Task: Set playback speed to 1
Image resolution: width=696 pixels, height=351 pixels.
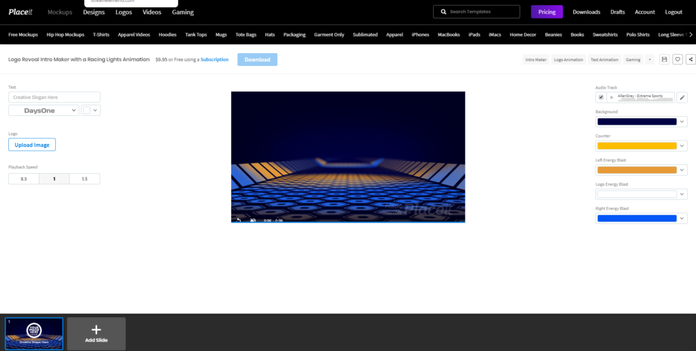Action: tap(54, 179)
